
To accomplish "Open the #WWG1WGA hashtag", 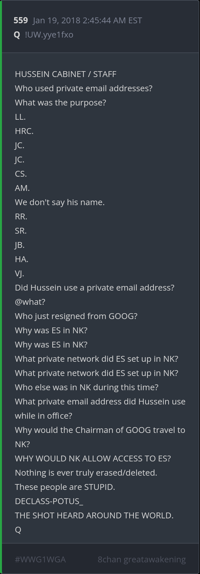I will coord(40,559).
